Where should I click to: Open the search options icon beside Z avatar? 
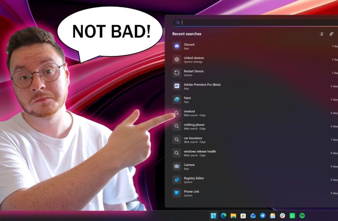pyautogui.click(x=331, y=34)
